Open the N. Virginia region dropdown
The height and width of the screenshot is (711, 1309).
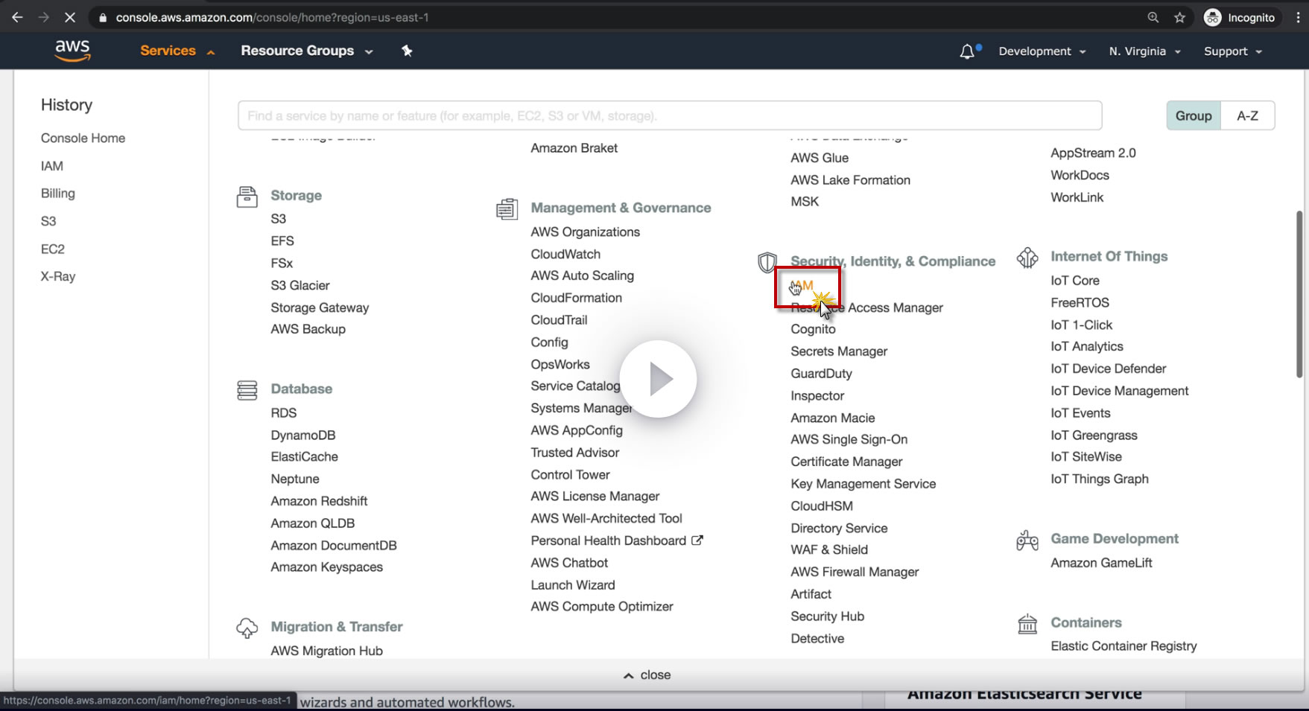point(1145,51)
